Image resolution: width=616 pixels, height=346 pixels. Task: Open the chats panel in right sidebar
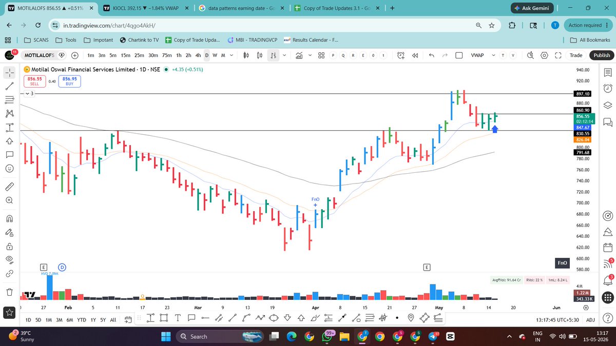click(608, 122)
